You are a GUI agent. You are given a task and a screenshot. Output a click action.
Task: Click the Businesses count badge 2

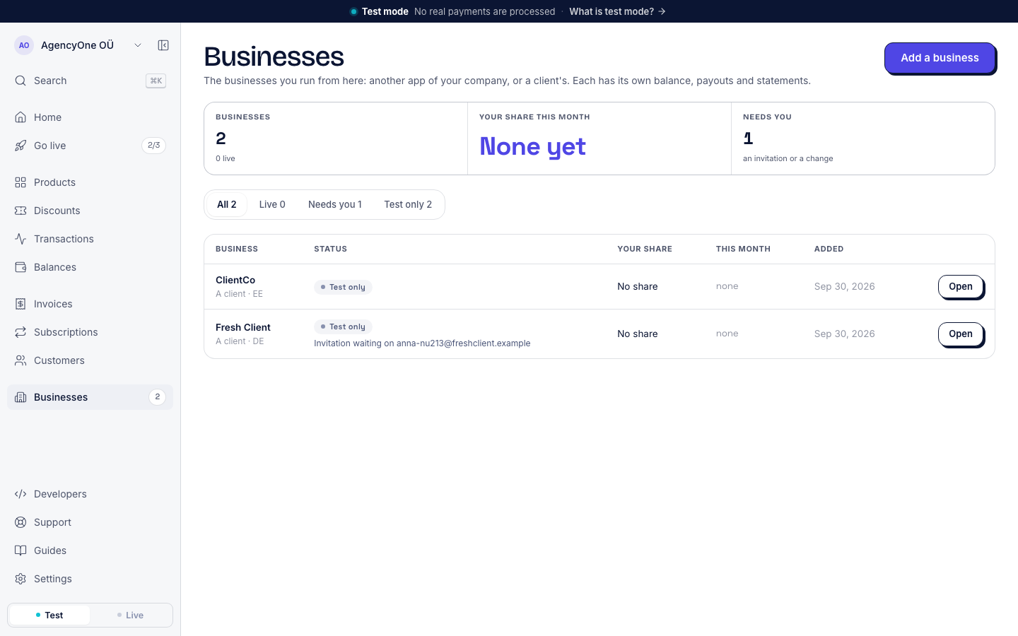157,397
